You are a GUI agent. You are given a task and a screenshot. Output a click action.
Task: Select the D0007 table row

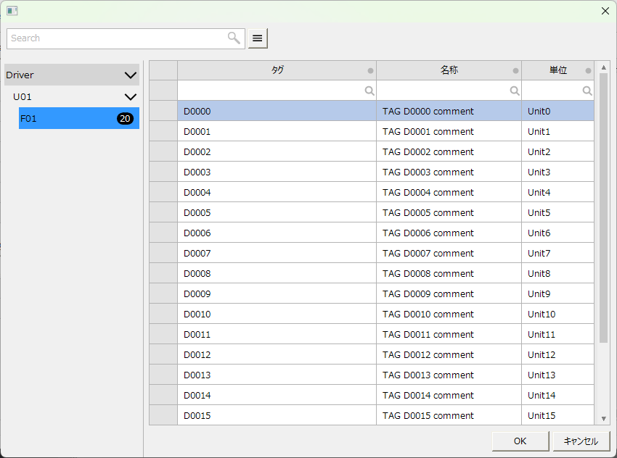(276, 253)
